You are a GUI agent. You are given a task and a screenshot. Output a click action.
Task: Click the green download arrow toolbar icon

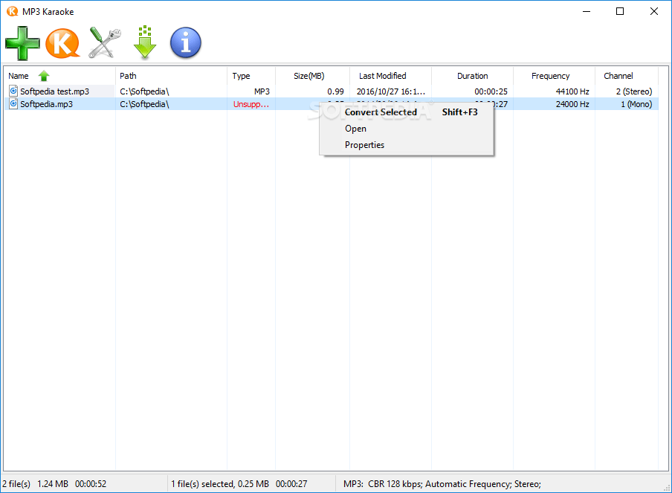point(144,42)
